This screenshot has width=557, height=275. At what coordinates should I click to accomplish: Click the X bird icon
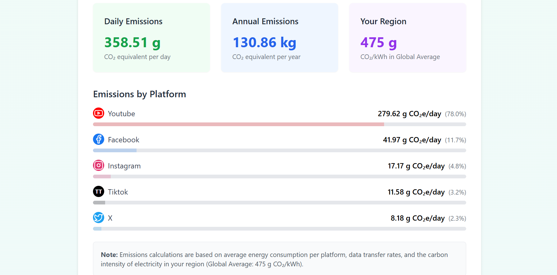pyautogui.click(x=99, y=218)
